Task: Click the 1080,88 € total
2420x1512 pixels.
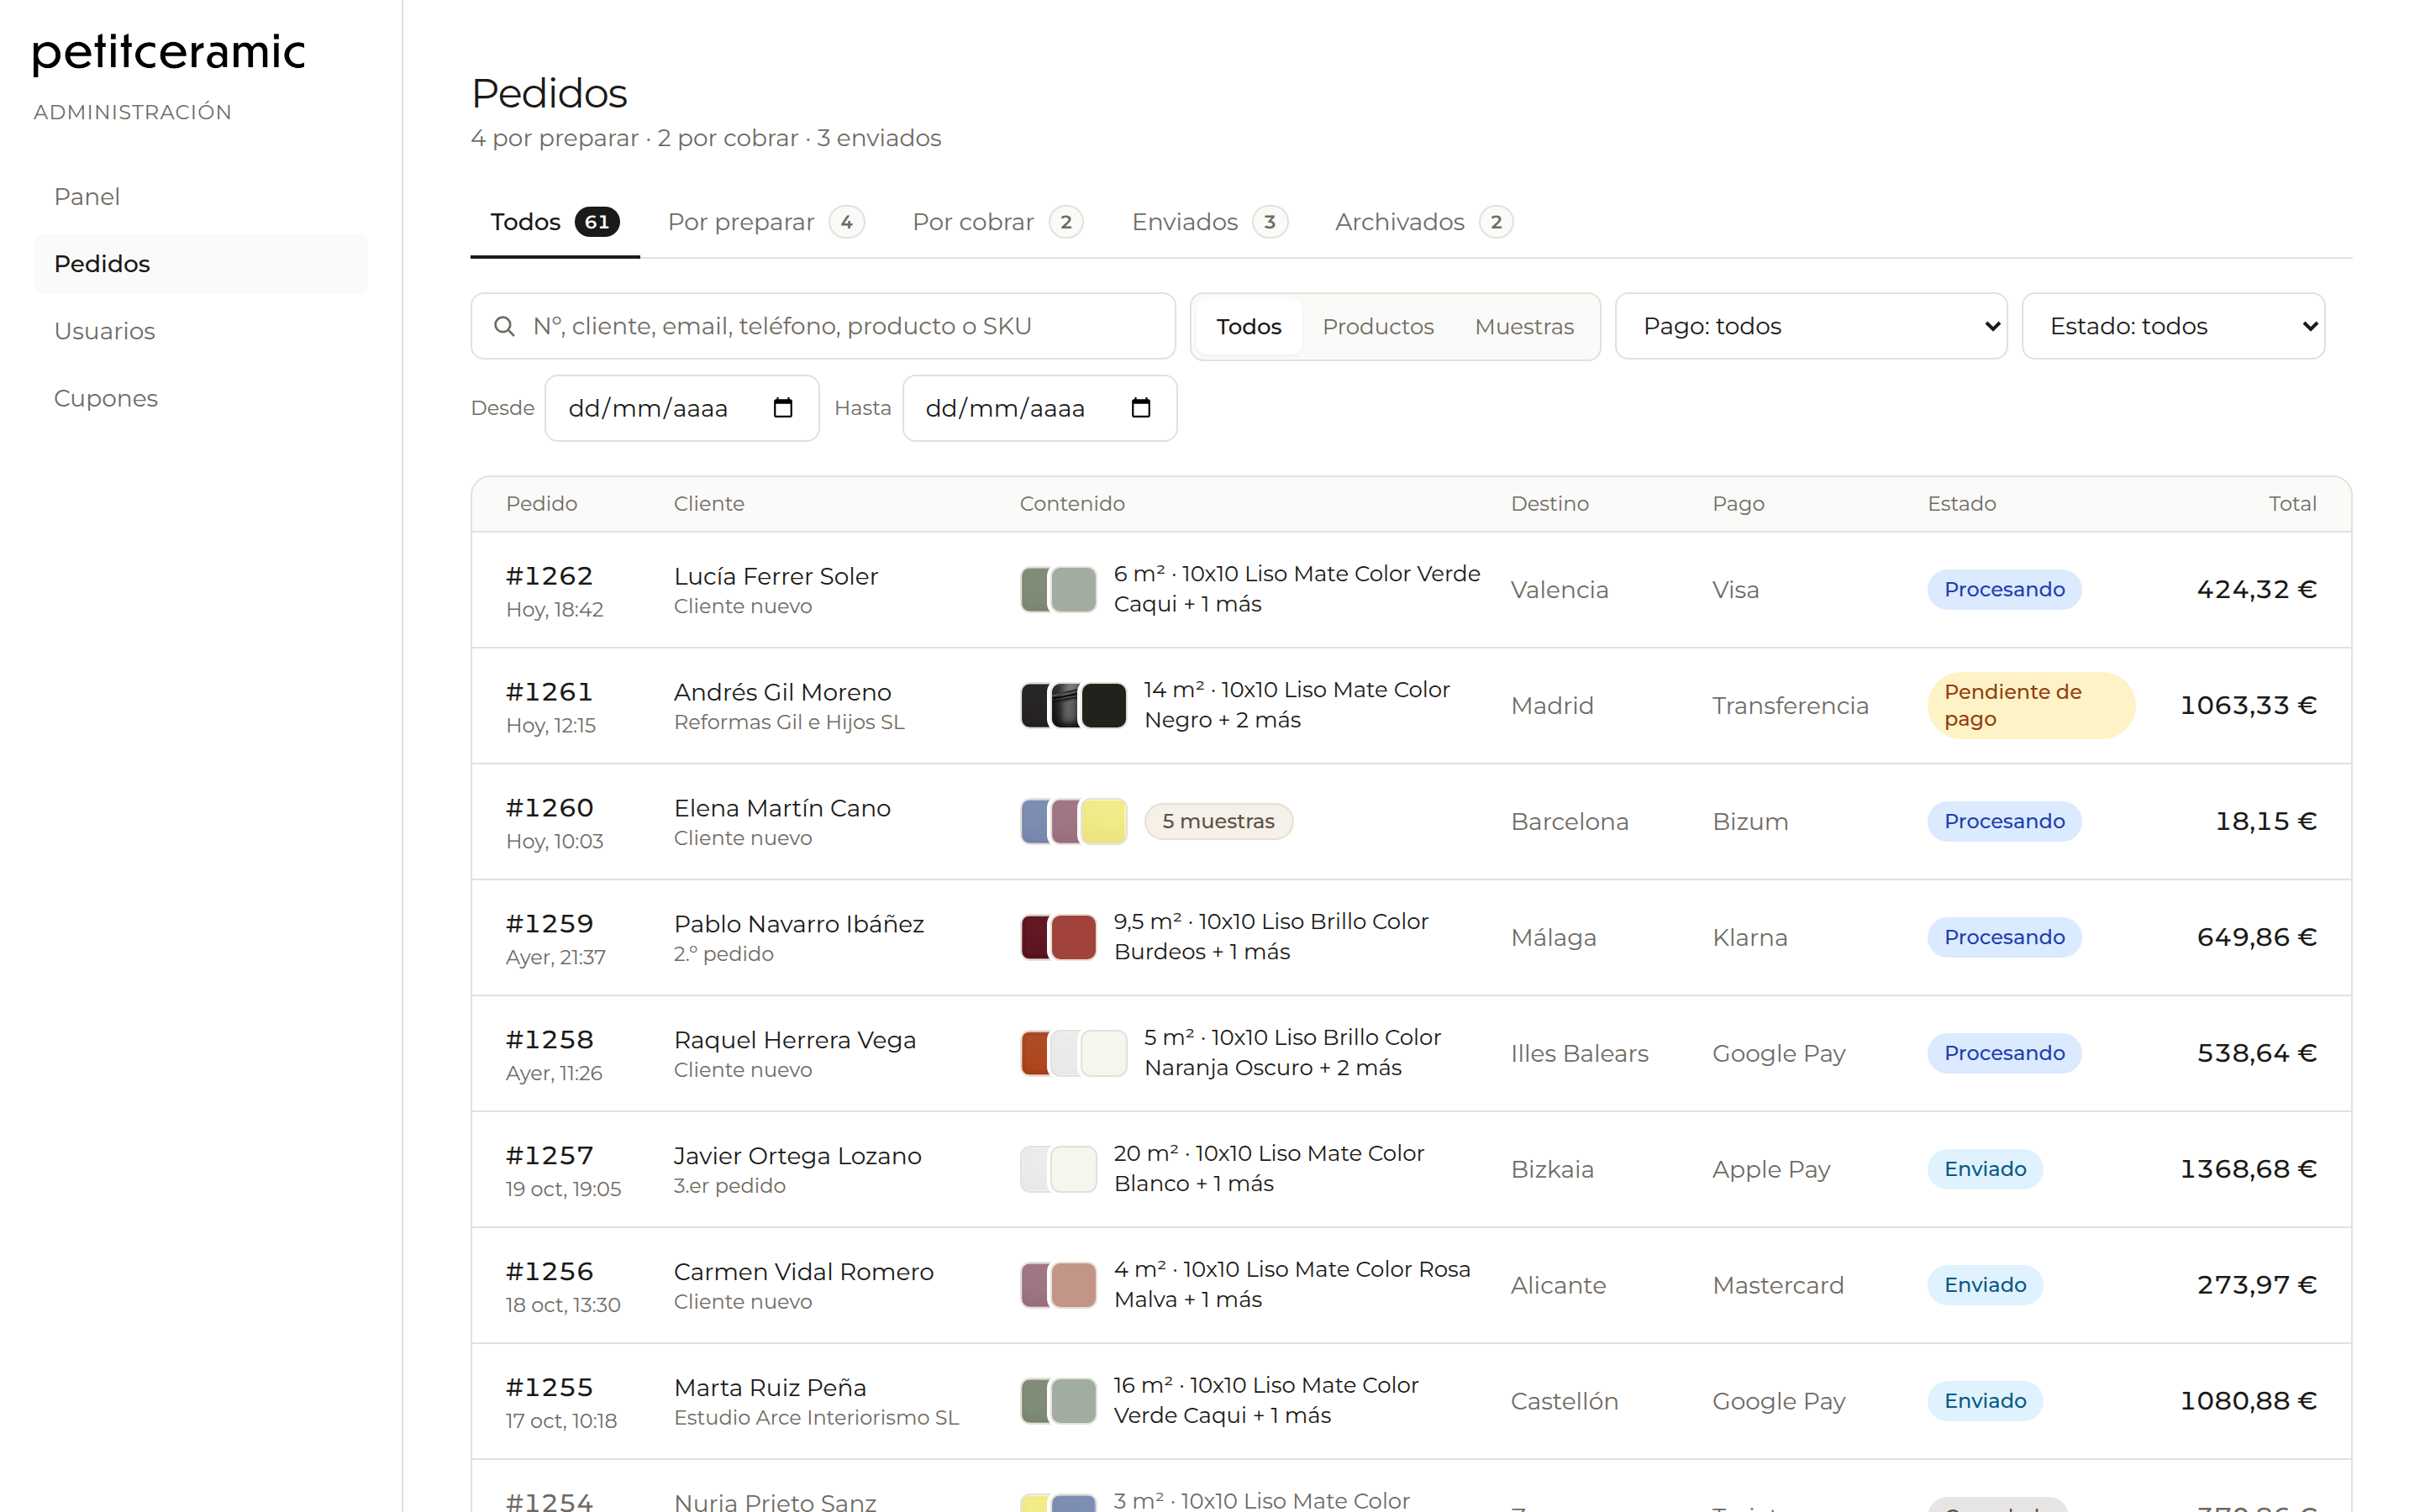Action: click(2248, 1401)
